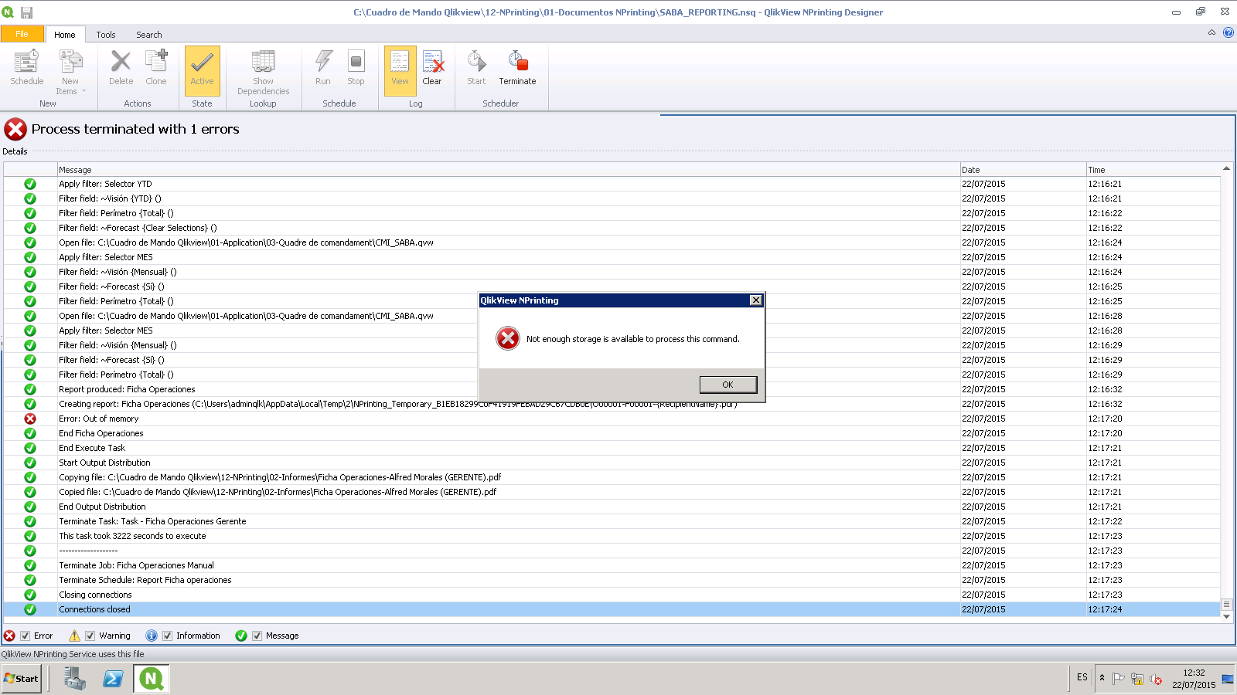Click the Stop schedule icon
The image size is (1237, 695).
(356, 68)
